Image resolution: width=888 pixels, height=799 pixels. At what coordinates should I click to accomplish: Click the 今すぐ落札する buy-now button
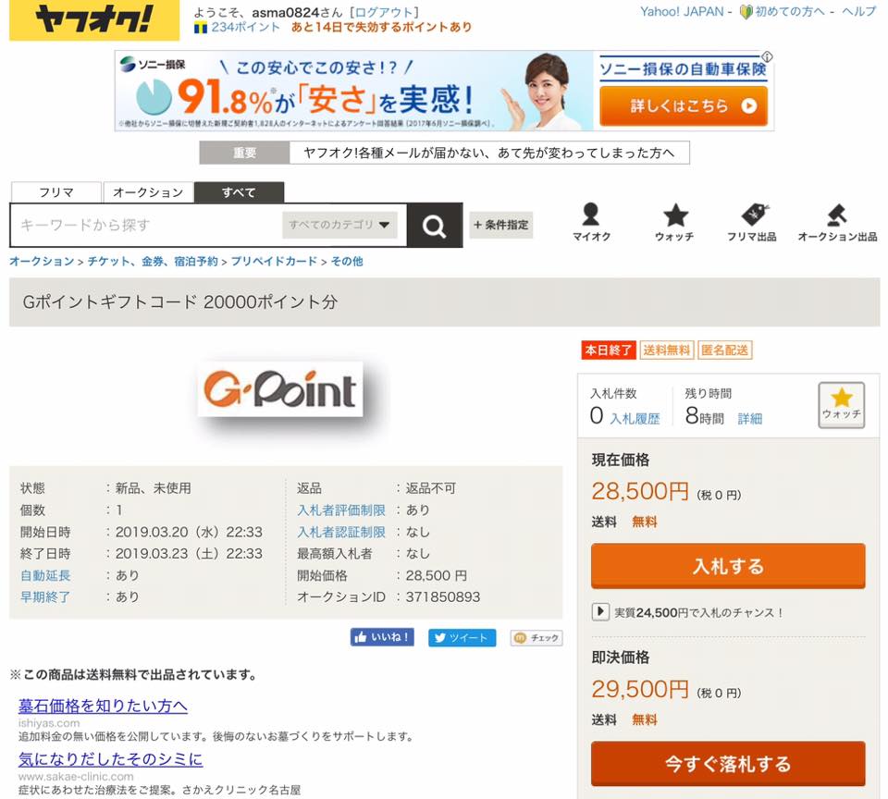728,764
